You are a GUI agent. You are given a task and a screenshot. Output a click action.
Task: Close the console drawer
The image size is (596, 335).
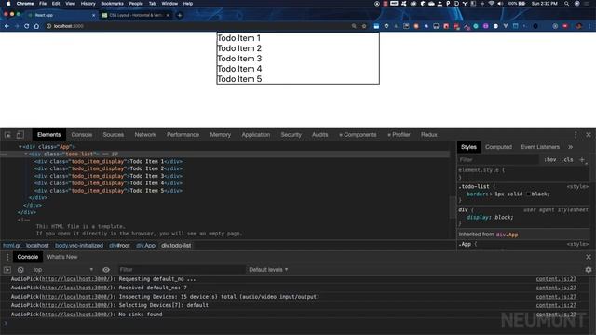click(x=589, y=257)
